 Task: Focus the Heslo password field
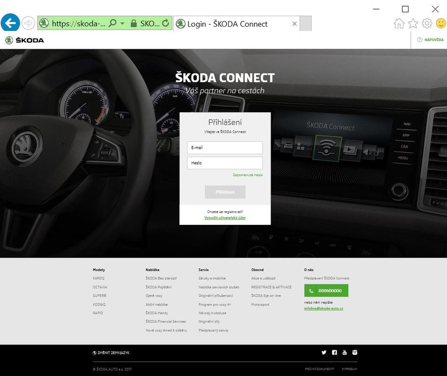[225, 163]
